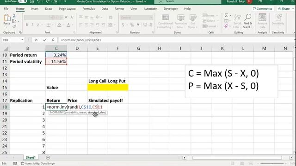Image resolution: width=296 pixels, height=166 pixels.
Task: Open the Comments pane
Action: [x=262, y=9]
